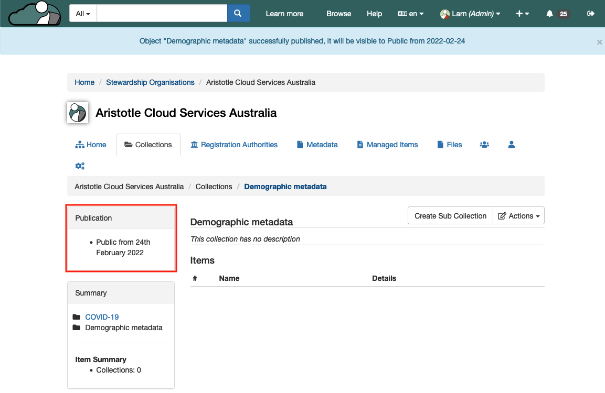605x393 pixels.
Task: Expand the All search filter dropdown
Action: point(83,14)
